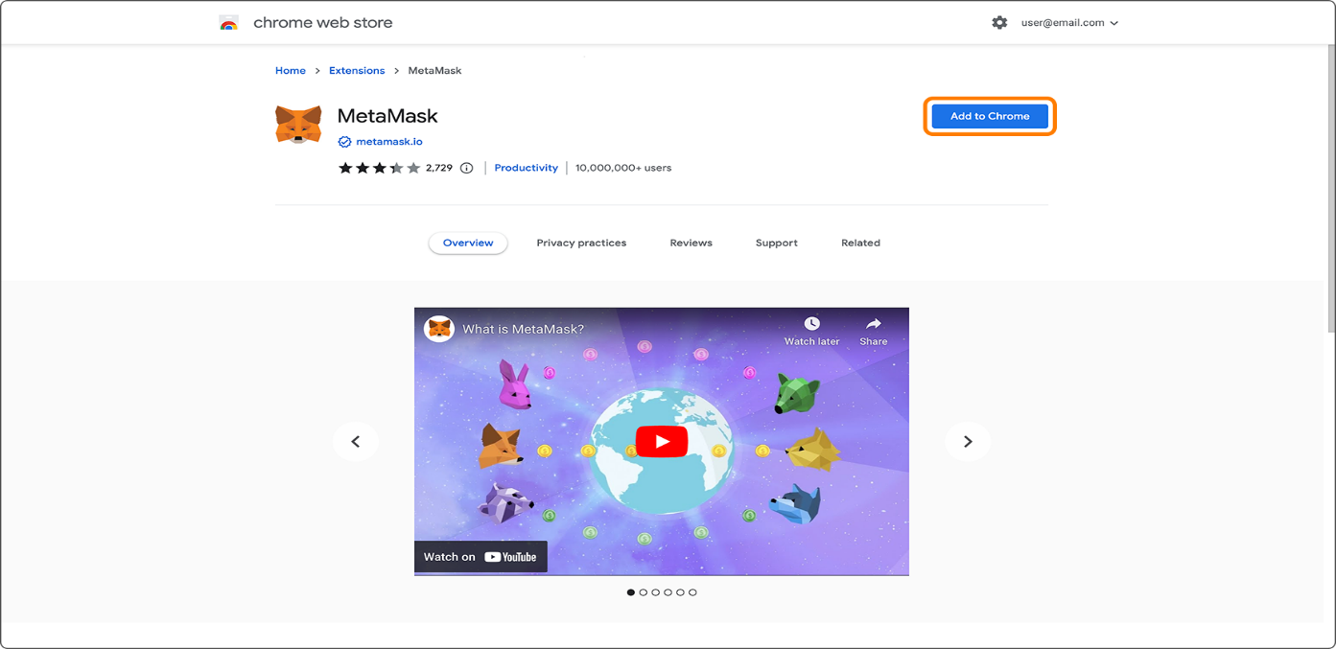Image resolution: width=1336 pixels, height=649 pixels.
Task: Click the MetaMask breadcrumb text
Action: [x=434, y=71]
